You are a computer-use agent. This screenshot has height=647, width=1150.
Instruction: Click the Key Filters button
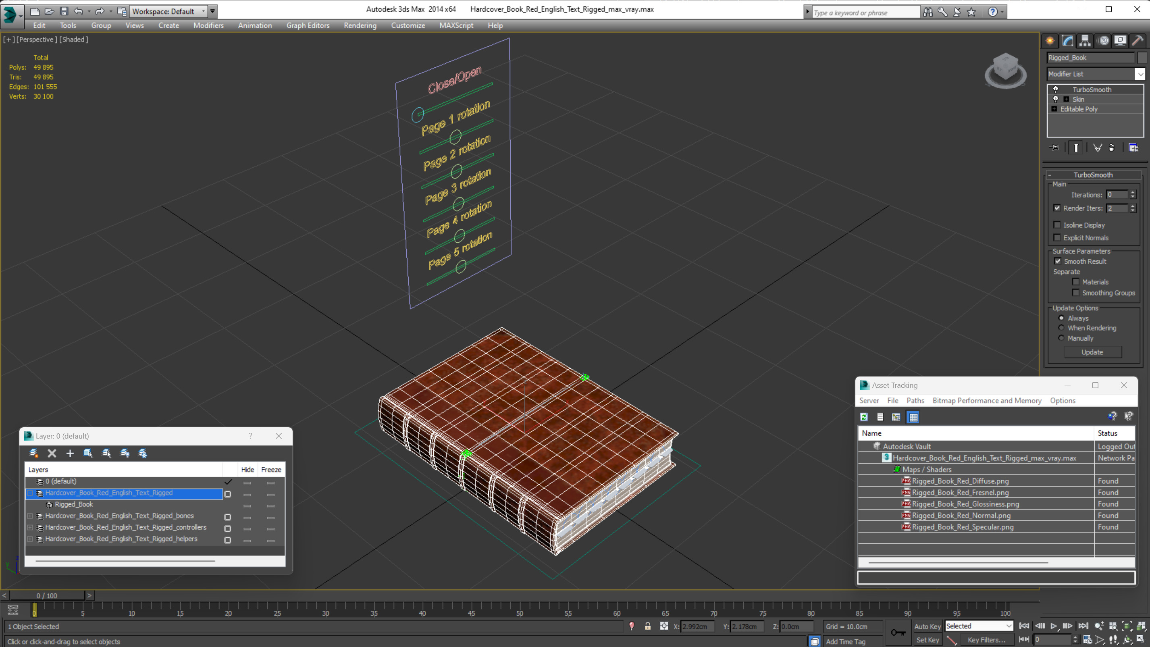(987, 640)
